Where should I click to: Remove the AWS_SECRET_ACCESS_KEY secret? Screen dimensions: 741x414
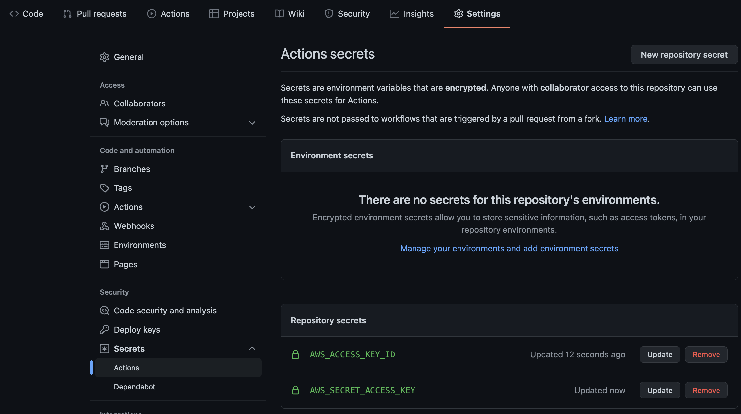[706, 390]
